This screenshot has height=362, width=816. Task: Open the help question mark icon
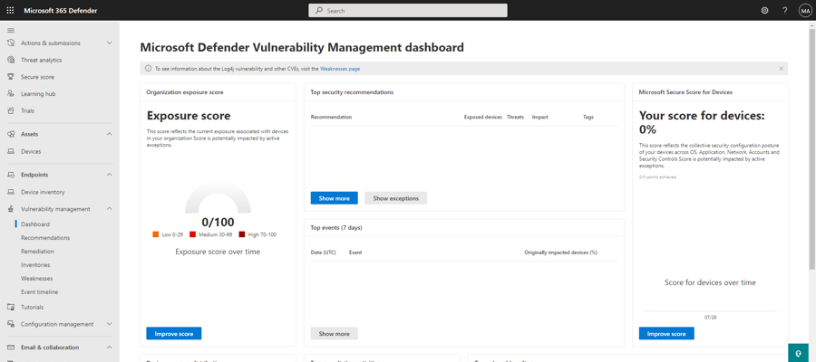[785, 10]
